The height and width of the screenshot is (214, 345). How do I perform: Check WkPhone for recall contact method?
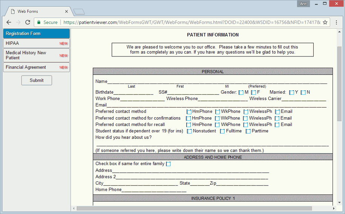click(x=217, y=125)
